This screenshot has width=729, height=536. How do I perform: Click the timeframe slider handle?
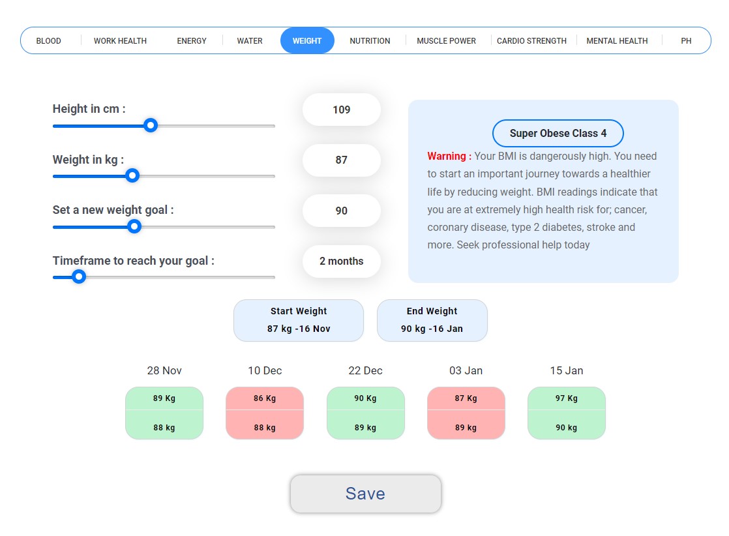[79, 277]
